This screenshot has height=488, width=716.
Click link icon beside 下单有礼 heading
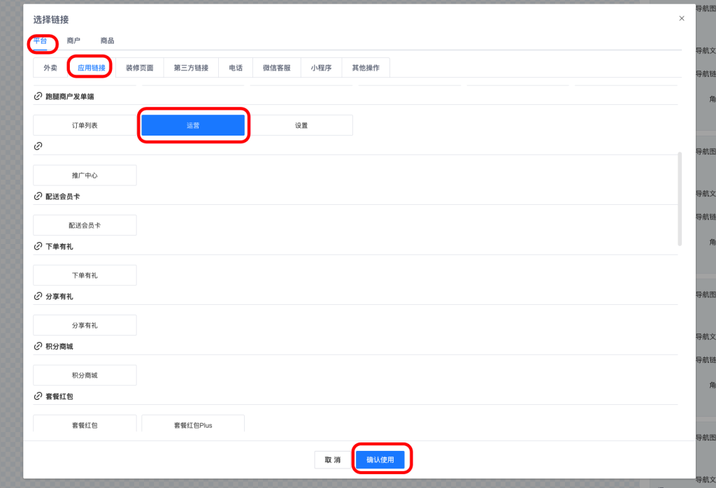pyautogui.click(x=38, y=246)
